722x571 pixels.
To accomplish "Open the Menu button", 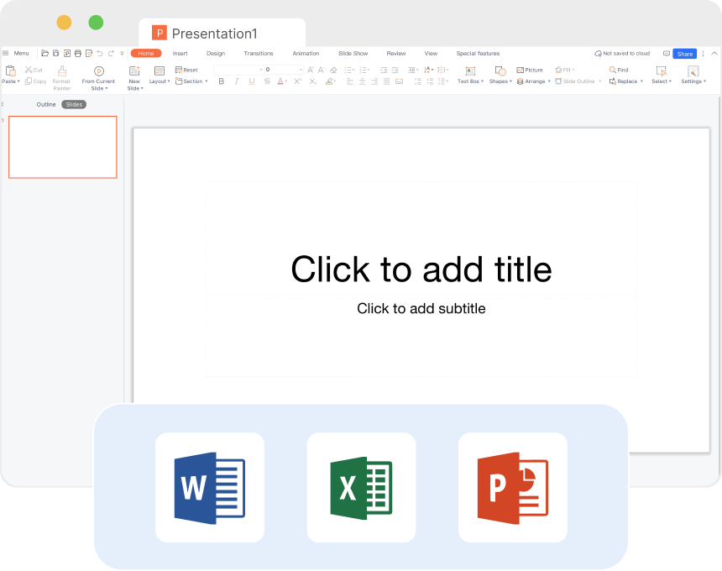I will (x=17, y=54).
